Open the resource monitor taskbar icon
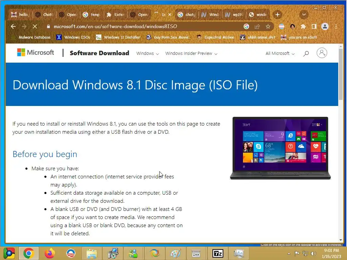The image size is (347, 260). click(239, 253)
